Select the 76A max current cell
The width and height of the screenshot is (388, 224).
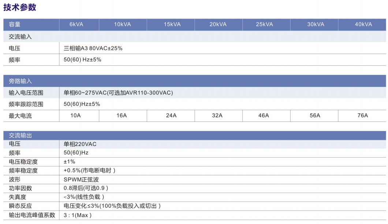tap(362, 115)
